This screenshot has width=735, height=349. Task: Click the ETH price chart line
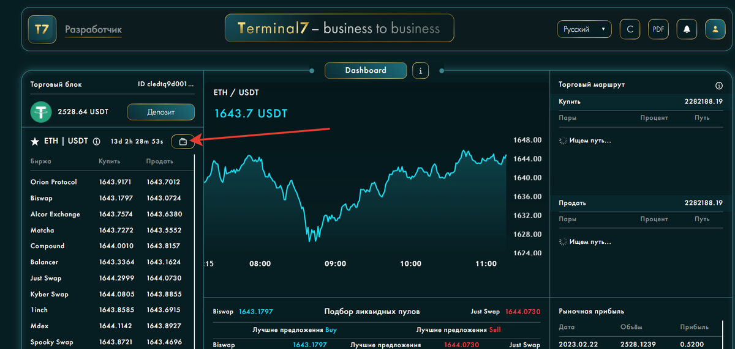355,196
